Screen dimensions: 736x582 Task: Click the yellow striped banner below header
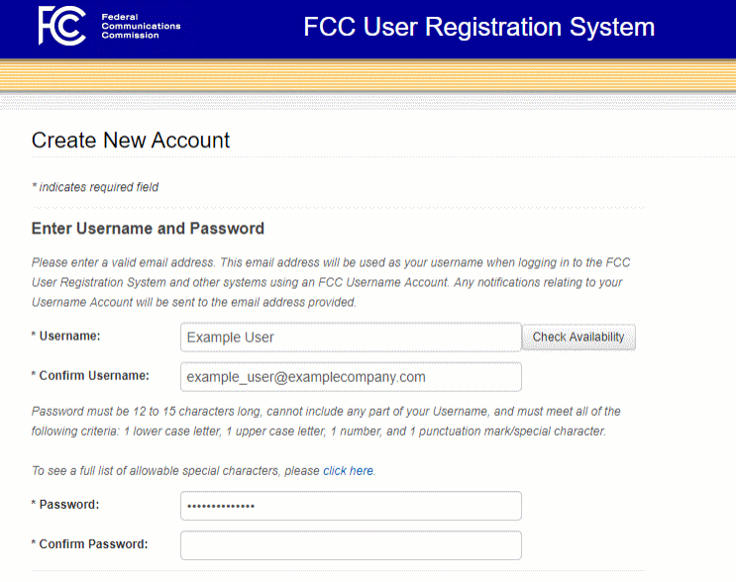point(368,77)
